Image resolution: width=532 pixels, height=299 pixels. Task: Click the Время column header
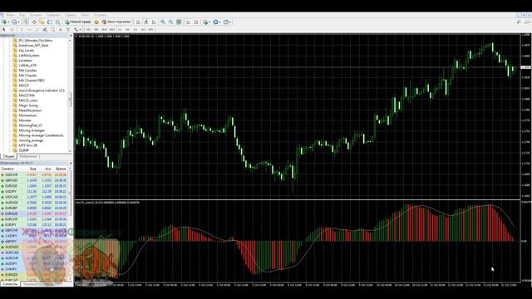click(61, 169)
